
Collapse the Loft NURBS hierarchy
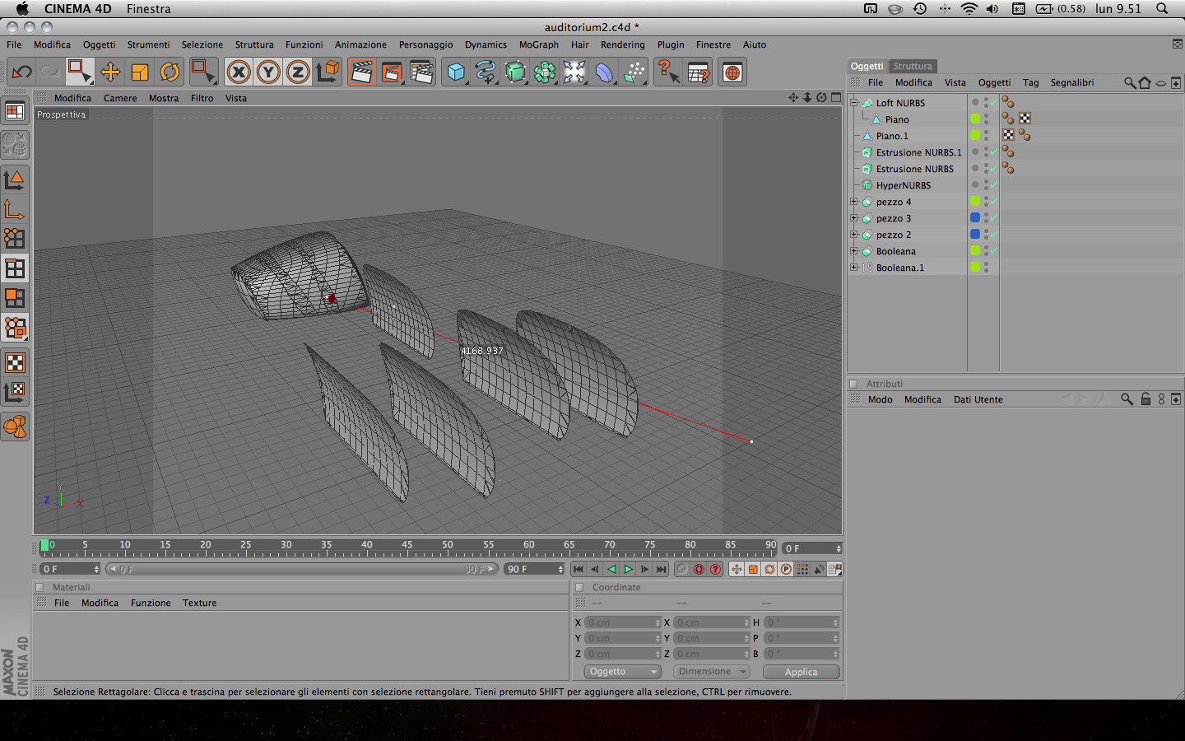click(854, 103)
